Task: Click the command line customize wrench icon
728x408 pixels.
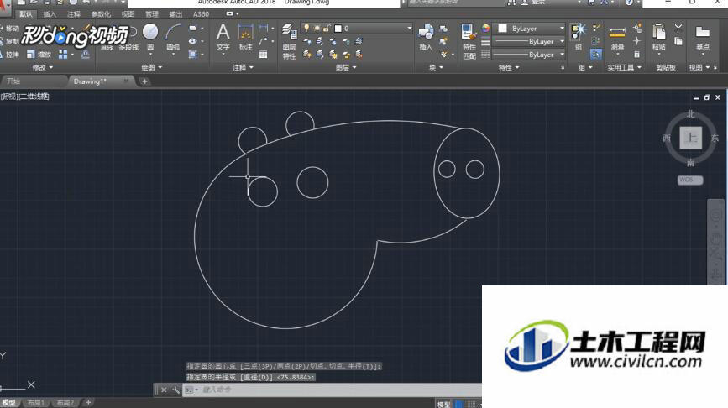Action: click(175, 390)
